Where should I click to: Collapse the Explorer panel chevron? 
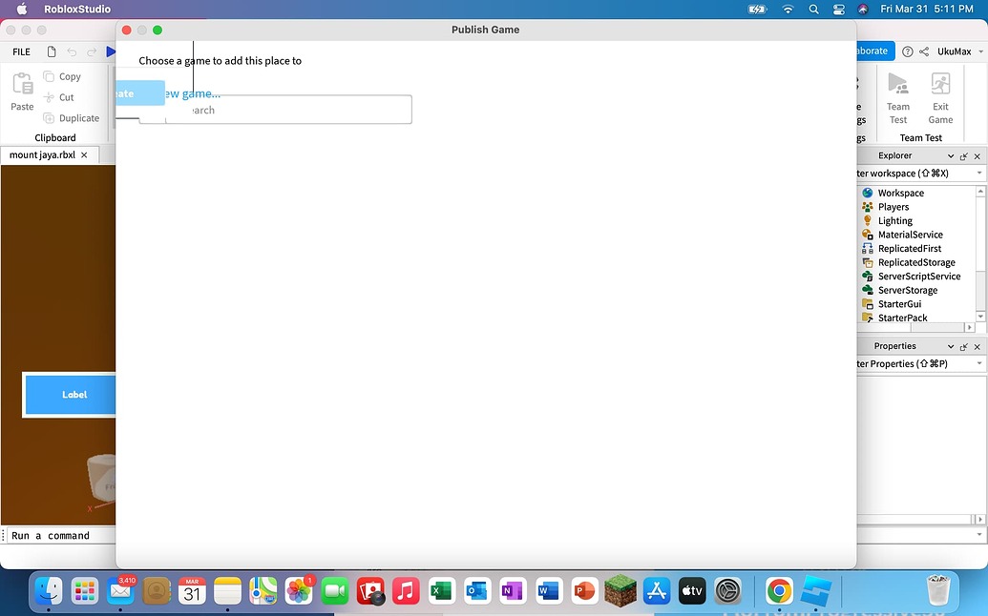tap(950, 156)
